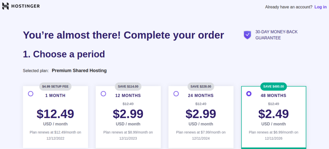Click the $2.99 price on 12 months plan
The height and width of the screenshot is (149, 329).
128,114
